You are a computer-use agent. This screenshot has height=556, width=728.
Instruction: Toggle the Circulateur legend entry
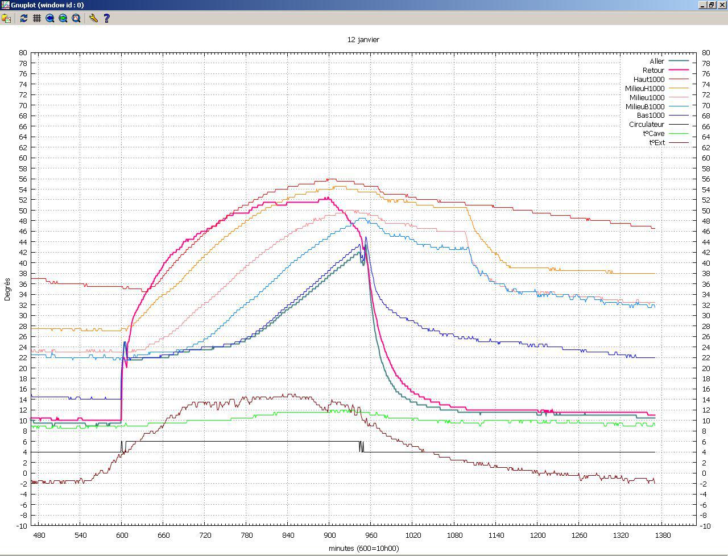659,125
